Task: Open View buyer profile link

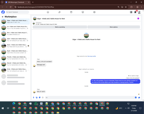Action: coord(92,56)
